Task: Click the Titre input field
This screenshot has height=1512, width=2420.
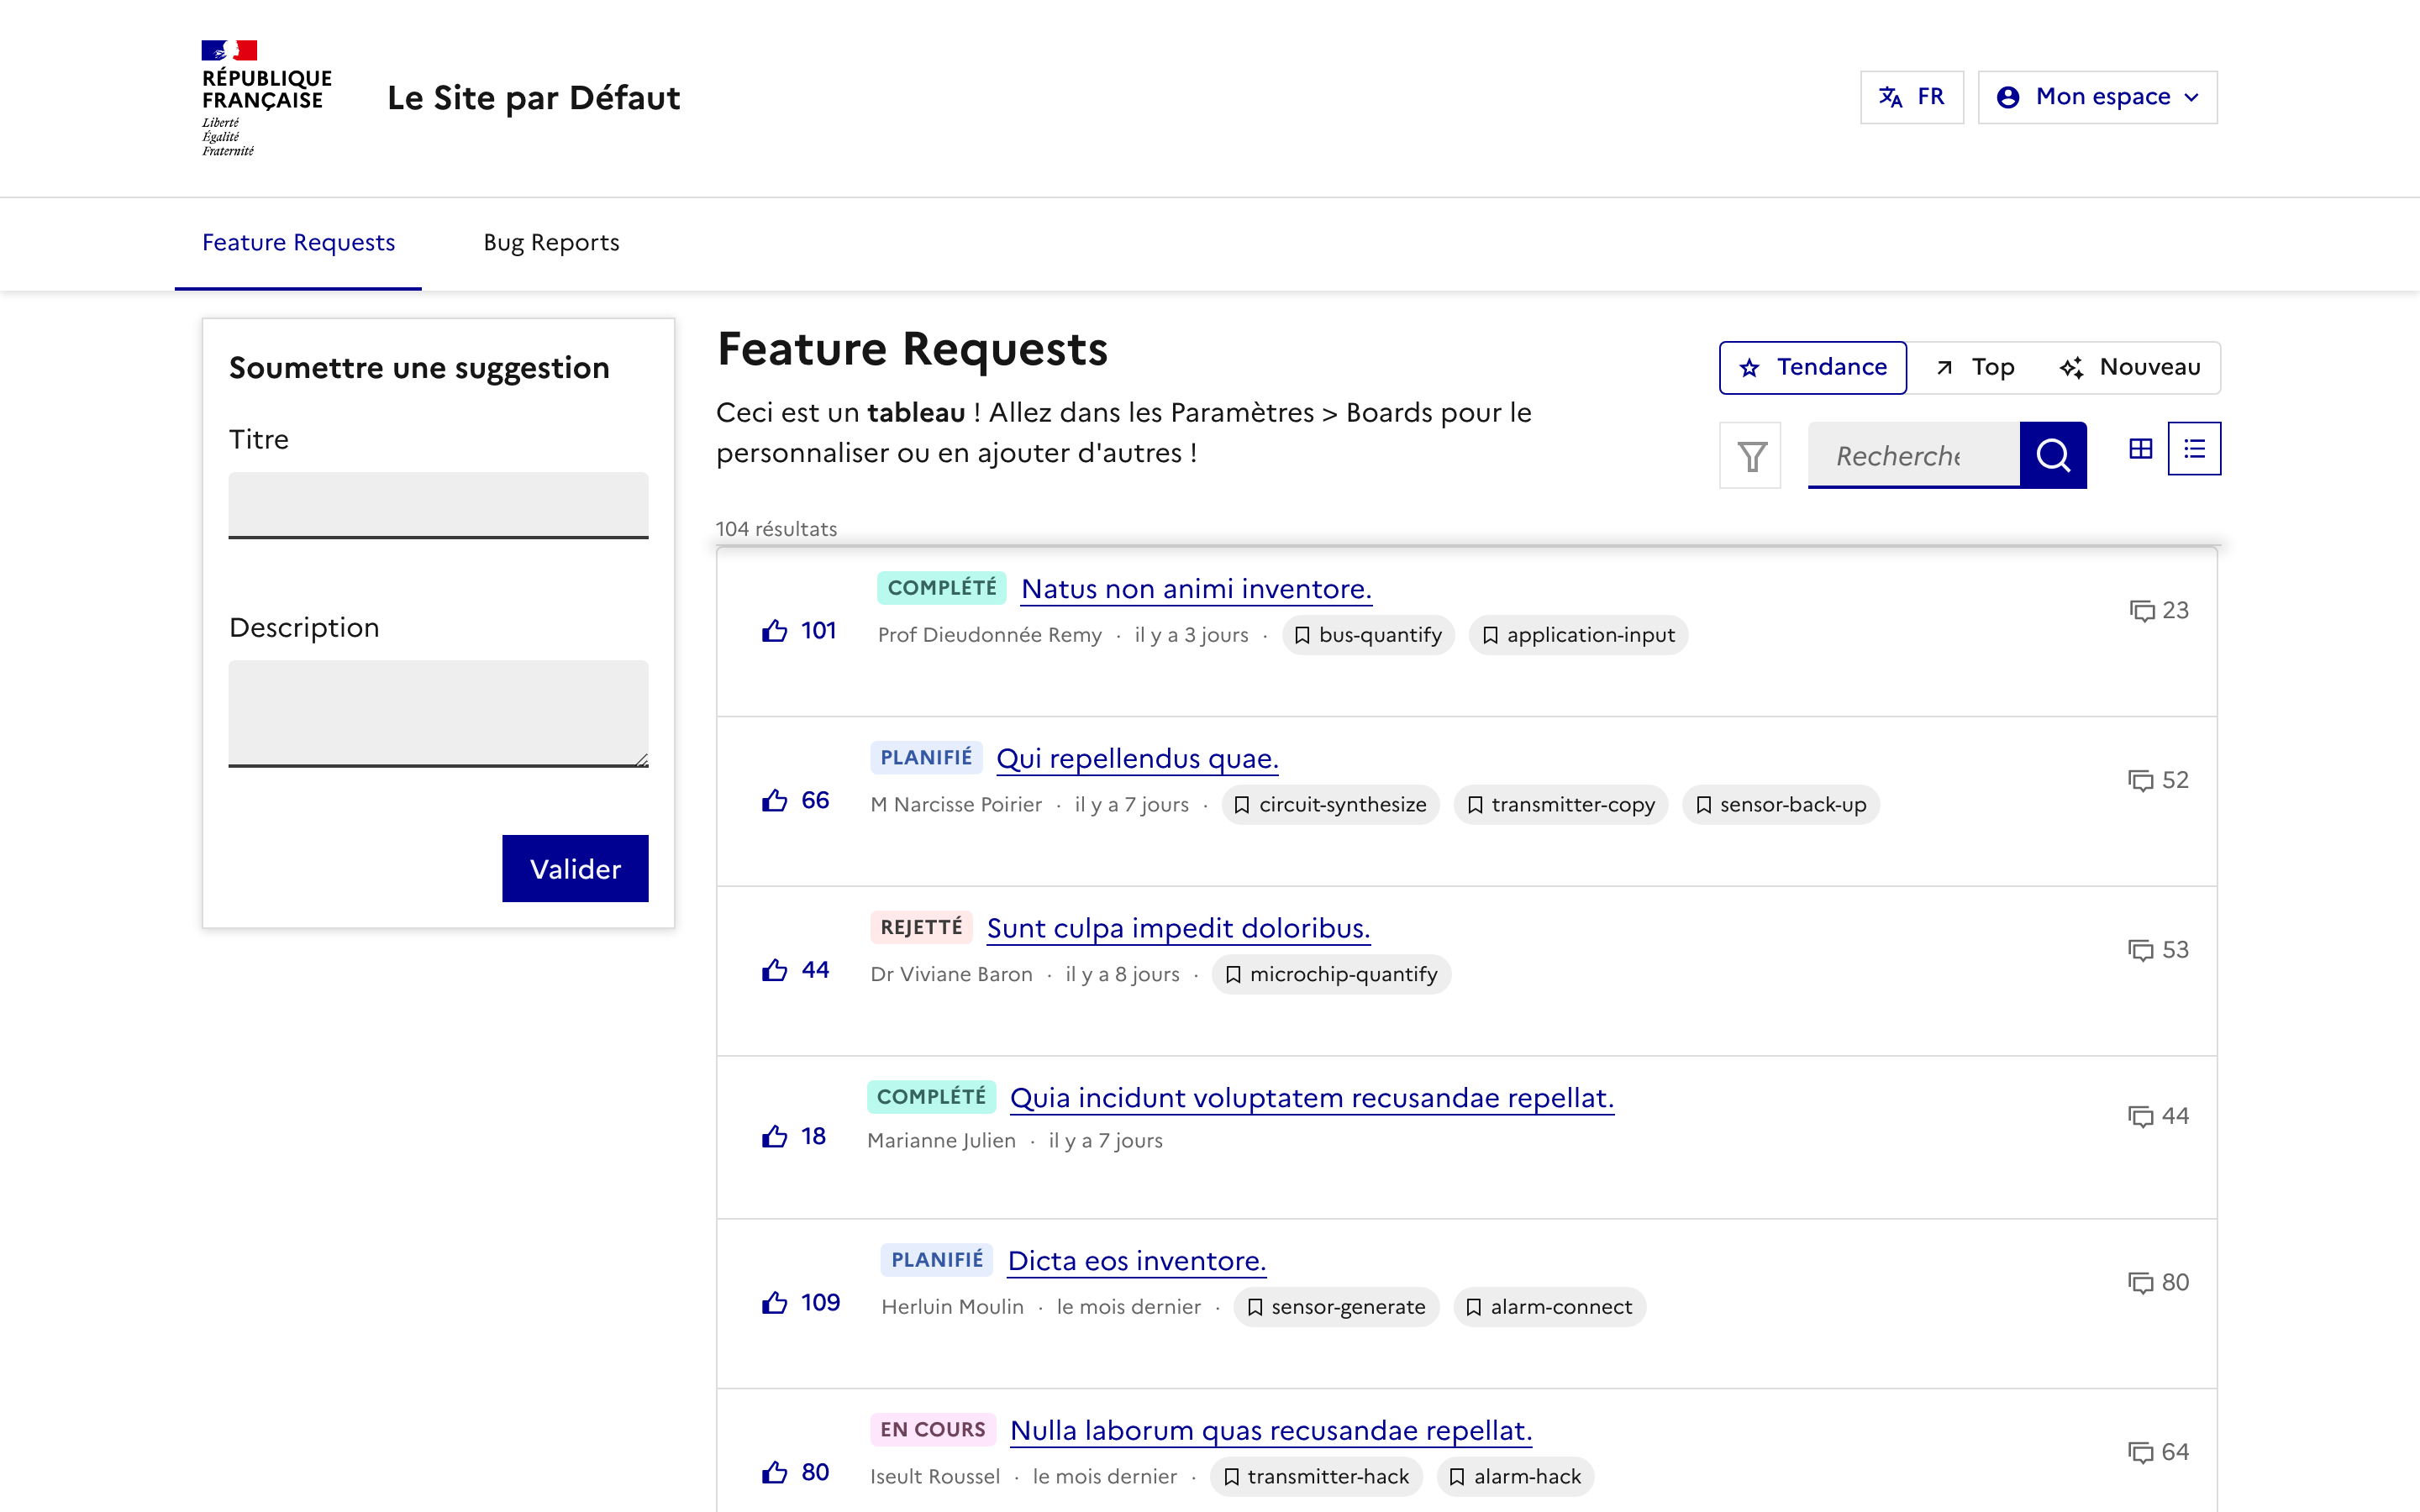Action: pyautogui.click(x=438, y=504)
